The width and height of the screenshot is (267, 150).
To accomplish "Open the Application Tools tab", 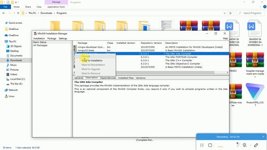I will 56,7.
